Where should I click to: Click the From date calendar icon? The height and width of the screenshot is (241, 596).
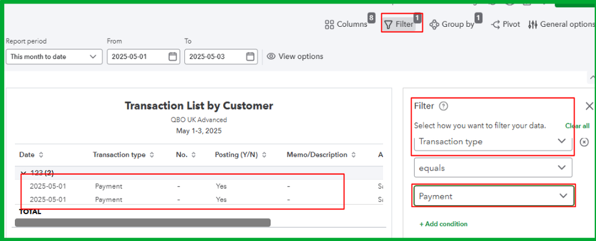point(172,57)
